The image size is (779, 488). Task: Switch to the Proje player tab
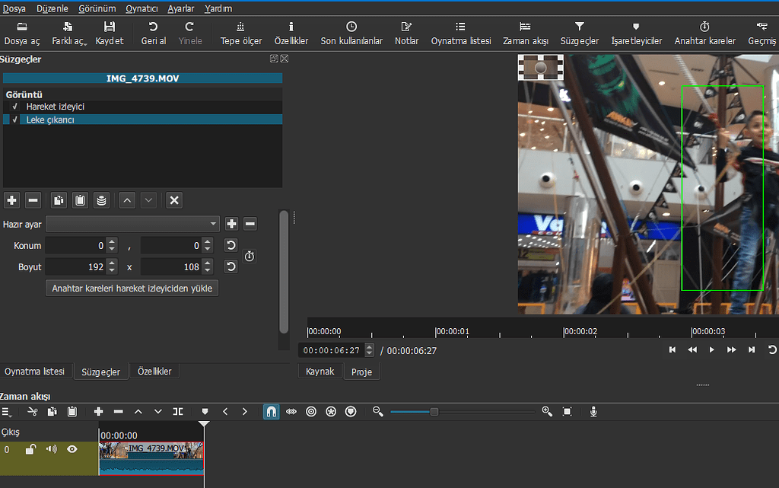(x=361, y=372)
